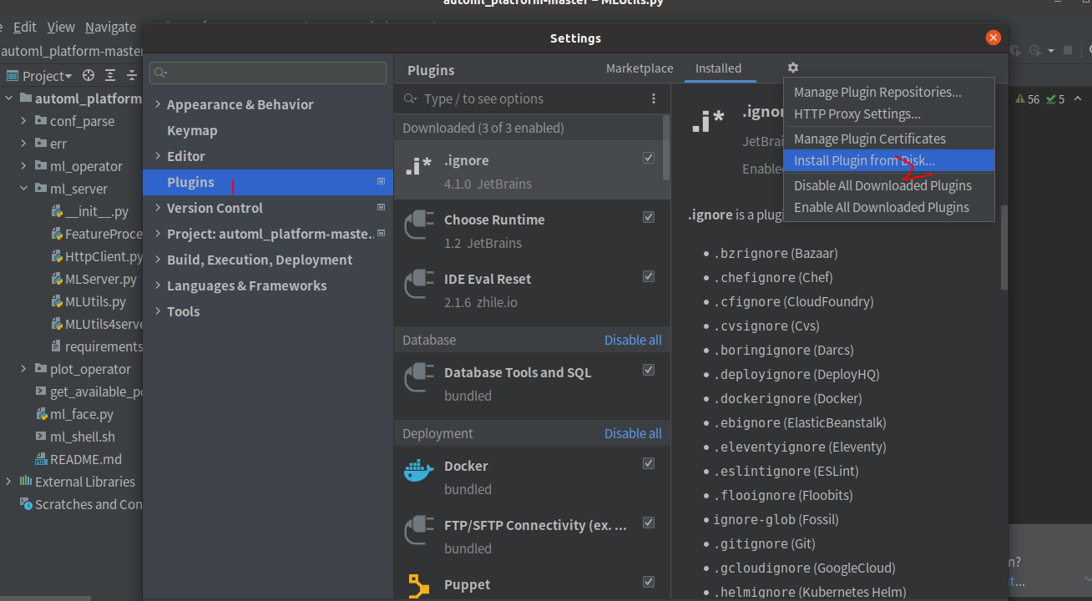1092x601 pixels.
Task: Expand Appearance & Behavior settings
Action: pos(158,104)
